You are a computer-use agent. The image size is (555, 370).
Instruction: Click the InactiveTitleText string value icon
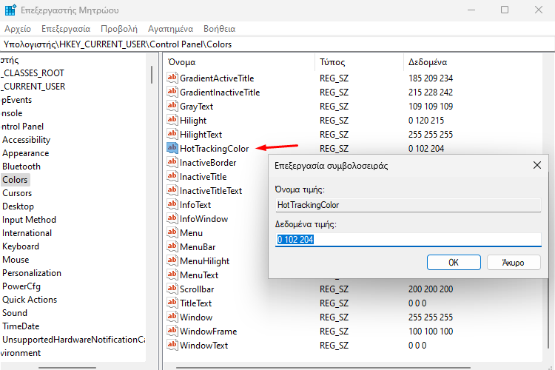point(172,190)
